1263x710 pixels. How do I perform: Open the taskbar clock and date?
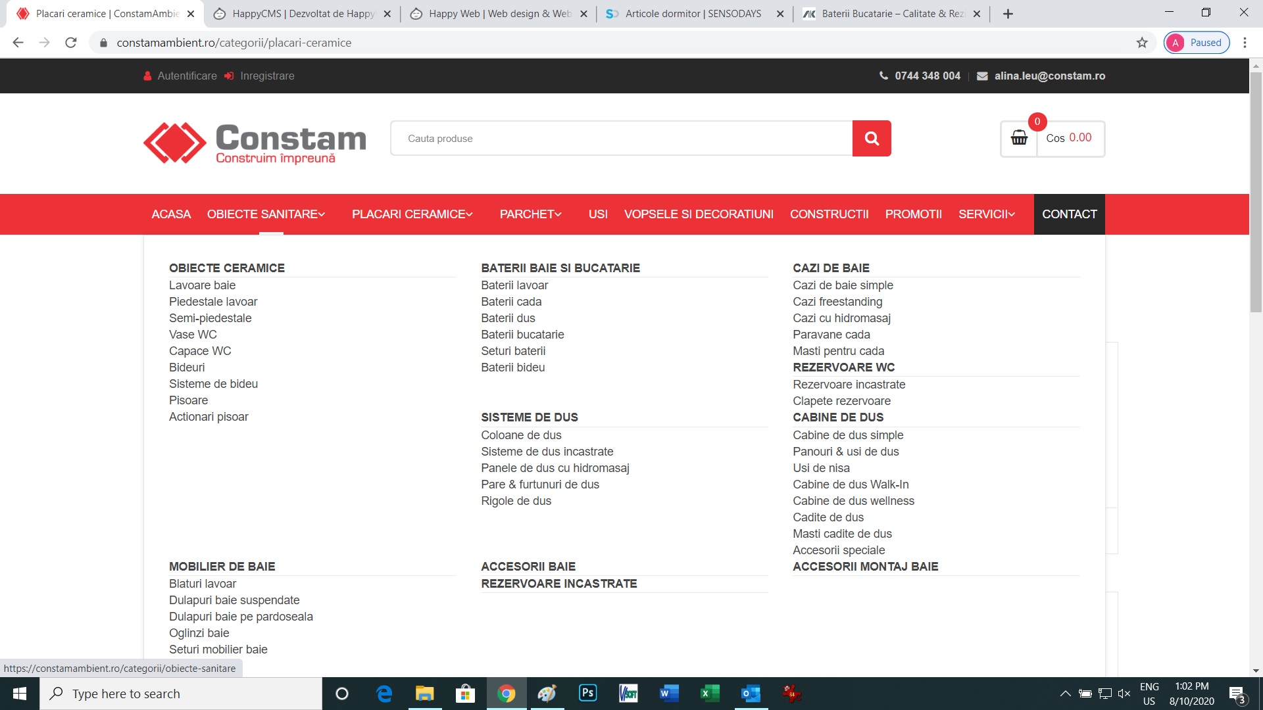(x=1191, y=694)
